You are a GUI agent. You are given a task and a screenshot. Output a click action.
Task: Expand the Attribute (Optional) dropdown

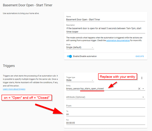(x=143, y=97)
